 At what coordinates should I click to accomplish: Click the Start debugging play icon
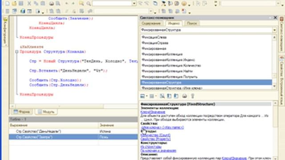[x=38, y=11]
